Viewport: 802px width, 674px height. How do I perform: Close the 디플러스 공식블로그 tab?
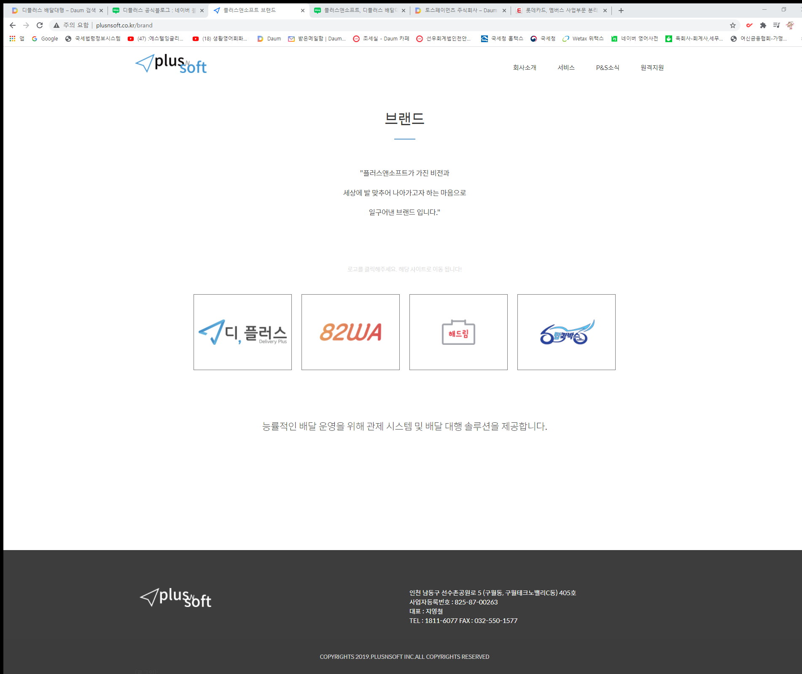tap(202, 11)
